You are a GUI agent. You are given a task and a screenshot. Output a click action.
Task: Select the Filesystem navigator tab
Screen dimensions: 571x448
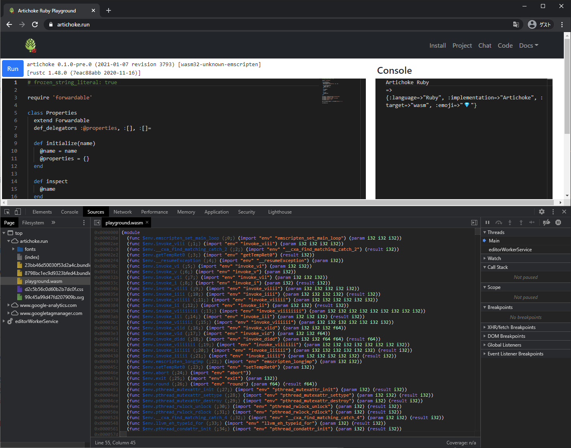tap(33, 222)
